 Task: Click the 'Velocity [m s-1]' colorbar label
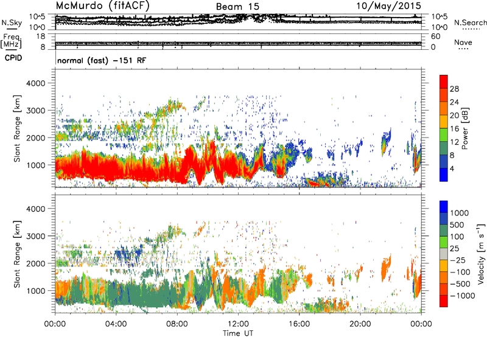(x=481, y=254)
